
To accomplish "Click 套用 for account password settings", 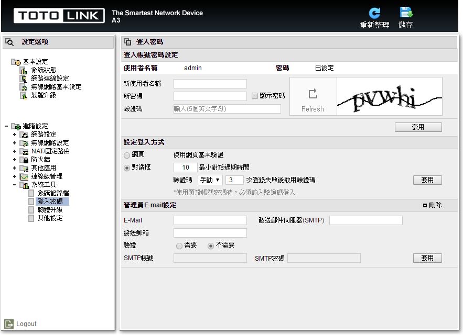I will tap(418, 127).
